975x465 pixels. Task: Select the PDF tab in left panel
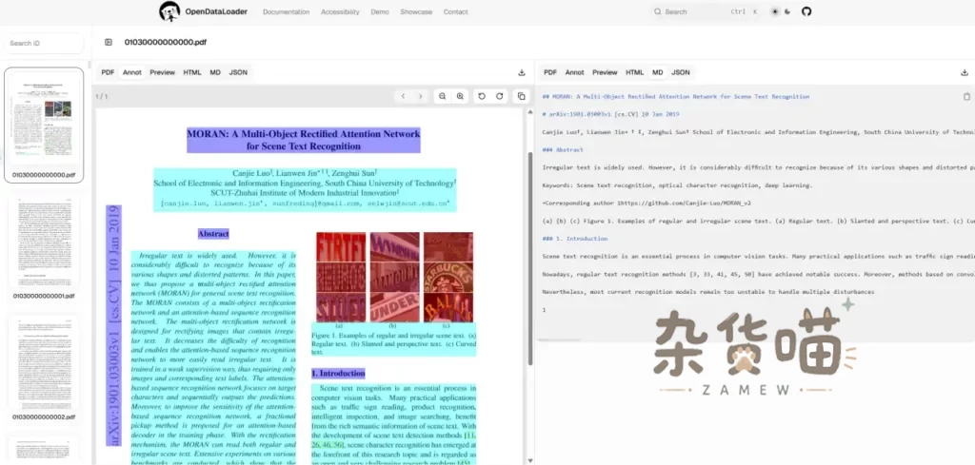tap(108, 72)
